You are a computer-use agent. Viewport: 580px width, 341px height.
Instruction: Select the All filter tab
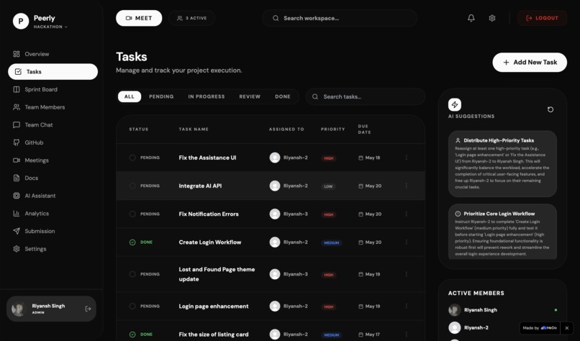pyautogui.click(x=129, y=96)
